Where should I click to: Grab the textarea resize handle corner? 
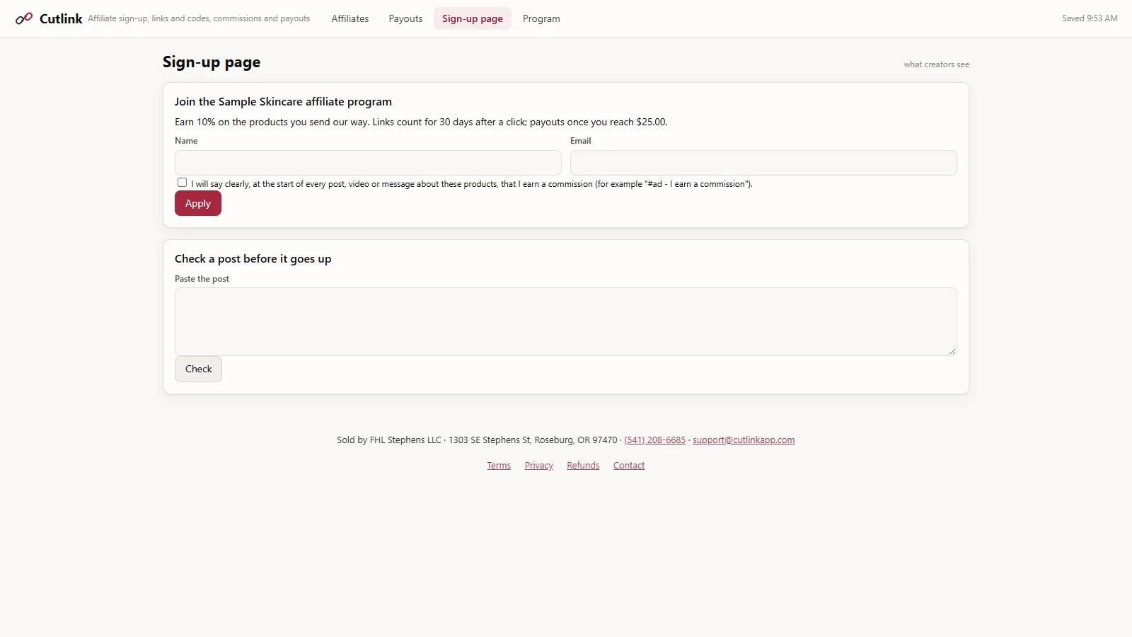[x=952, y=351]
